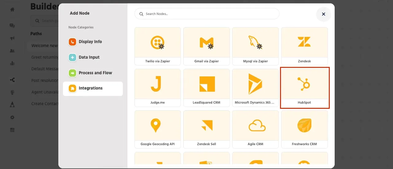Image resolution: width=393 pixels, height=169 pixels.
Task: Select the Freshworks CRM node
Action: (x=304, y=129)
